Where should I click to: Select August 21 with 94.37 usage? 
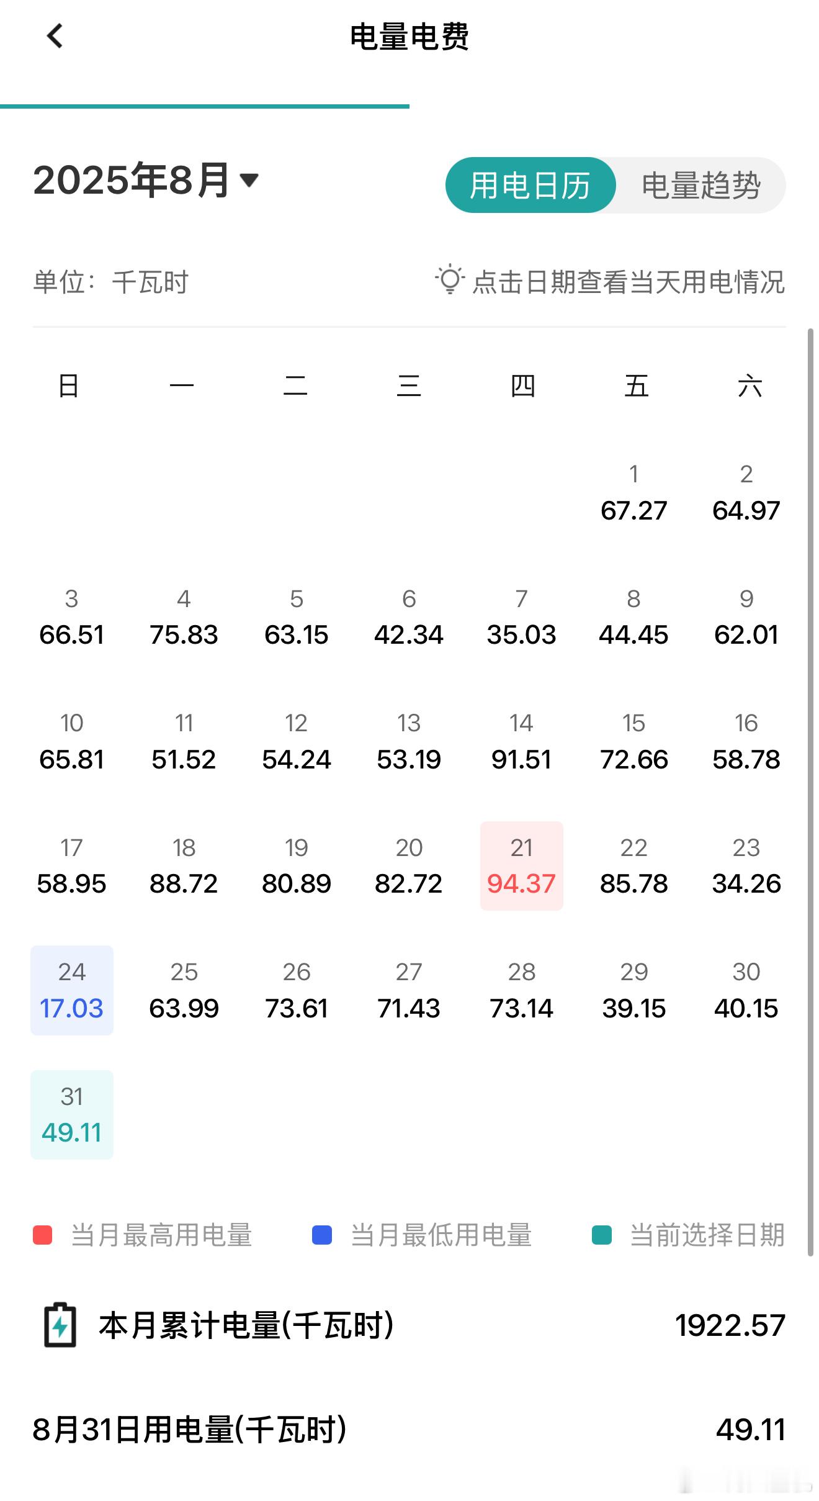(x=522, y=866)
